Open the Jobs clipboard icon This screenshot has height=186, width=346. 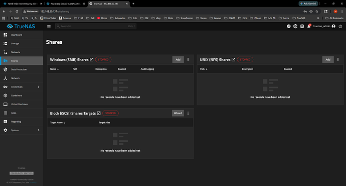click(302, 26)
